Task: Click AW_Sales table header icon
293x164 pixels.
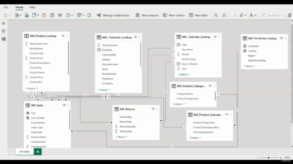Action: click(x=27, y=105)
